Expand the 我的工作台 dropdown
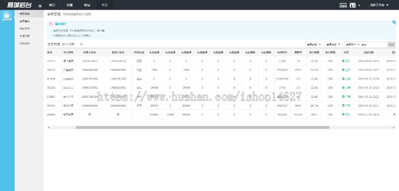This screenshot has width=399, height=191. [379, 5]
